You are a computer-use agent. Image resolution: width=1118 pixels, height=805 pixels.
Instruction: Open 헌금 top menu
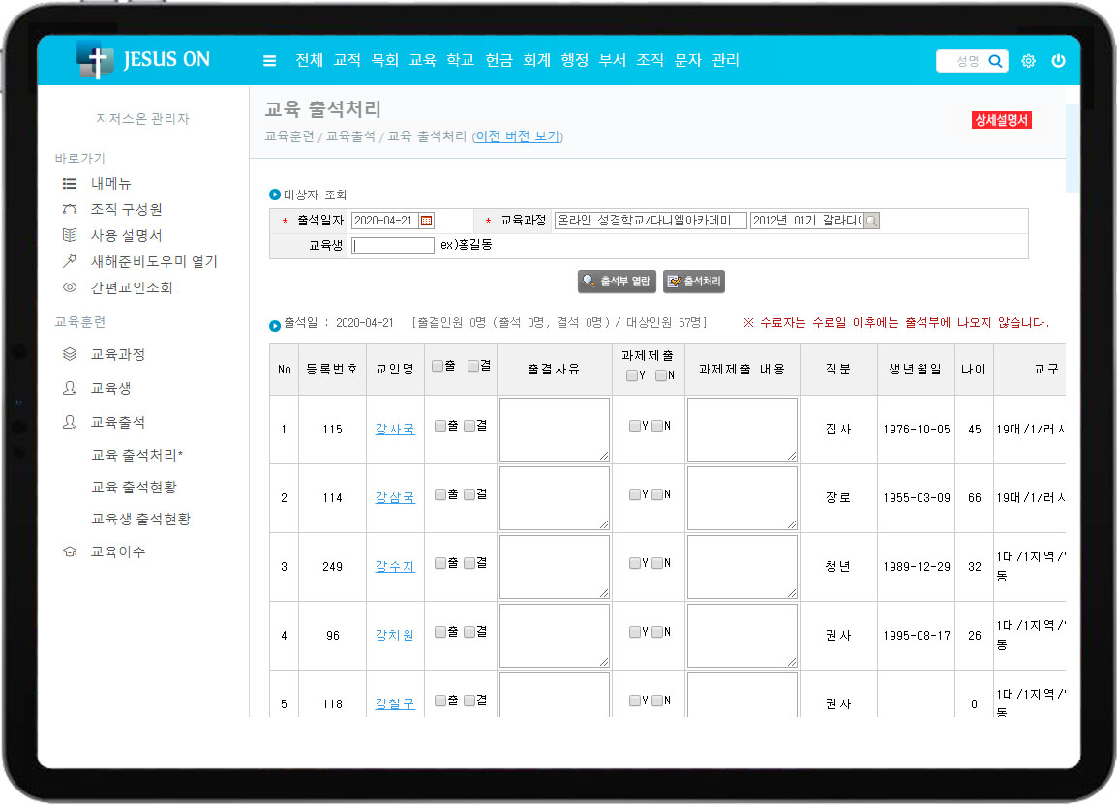[499, 60]
